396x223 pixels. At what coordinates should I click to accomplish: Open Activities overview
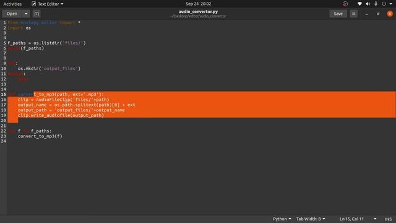click(12, 4)
